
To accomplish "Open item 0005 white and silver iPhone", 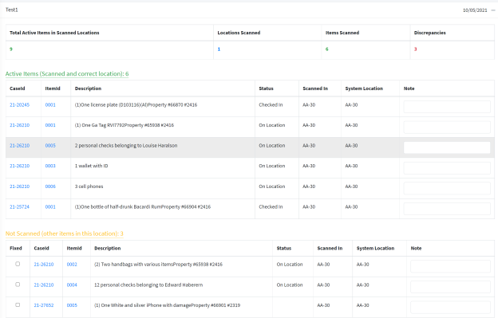I will click(72, 305).
